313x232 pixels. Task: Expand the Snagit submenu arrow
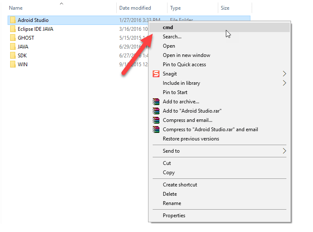coord(285,74)
